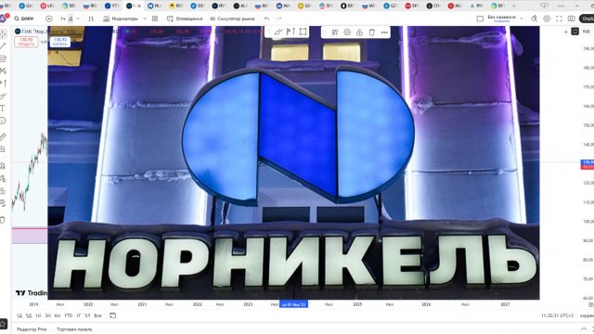The width and height of the screenshot is (594, 334).
Task: Select the trend line drawing tool
Action: [3, 46]
